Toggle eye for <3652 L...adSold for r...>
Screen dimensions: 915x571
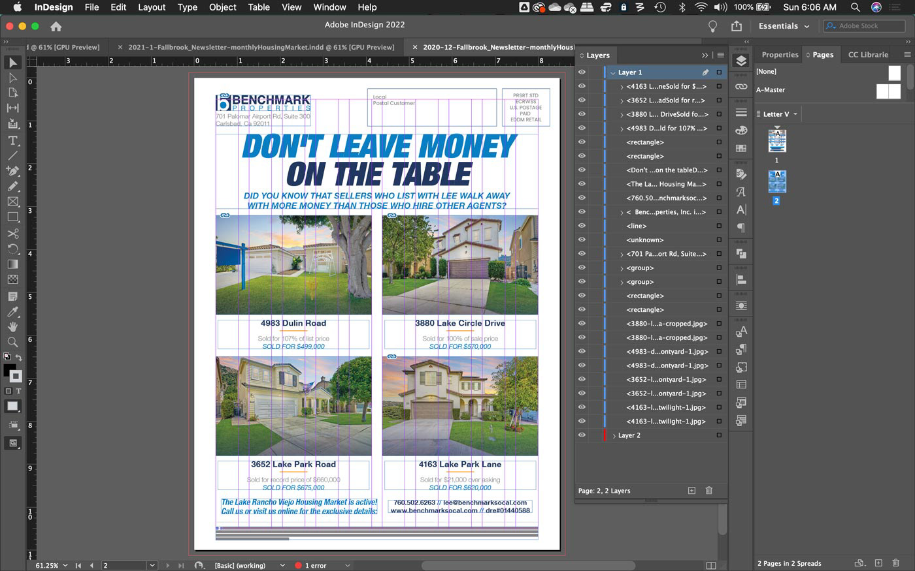coord(582,100)
